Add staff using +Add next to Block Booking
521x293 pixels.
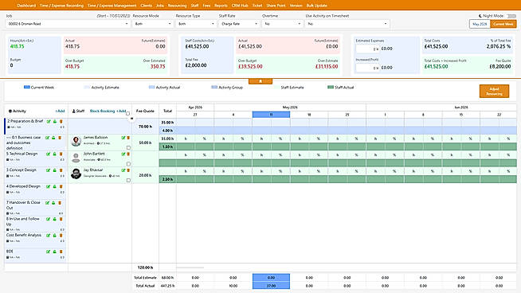tap(121, 111)
